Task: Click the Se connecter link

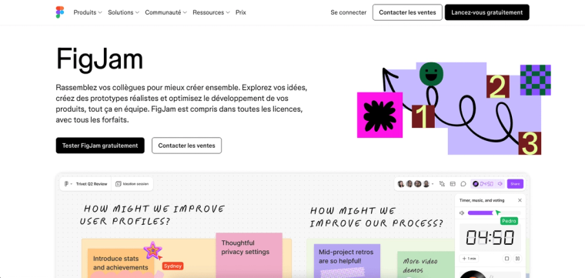Action: 349,12
